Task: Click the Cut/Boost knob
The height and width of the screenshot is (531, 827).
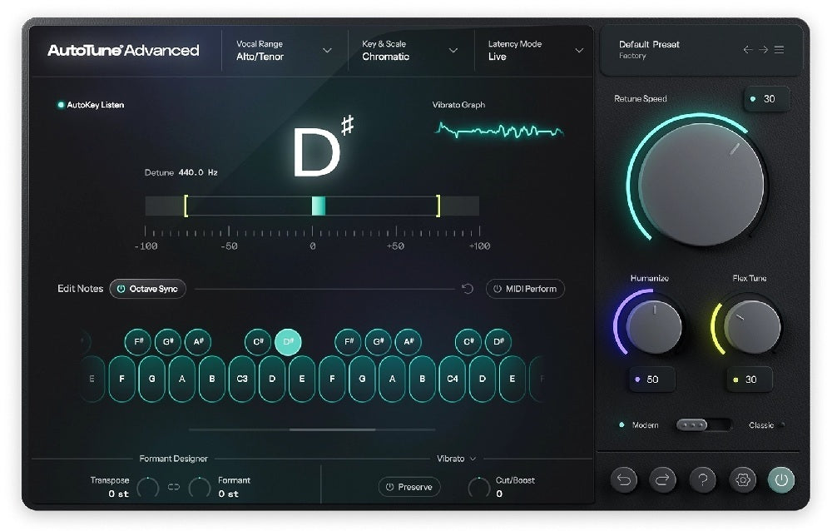Action: pyautogui.click(x=479, y=487)
